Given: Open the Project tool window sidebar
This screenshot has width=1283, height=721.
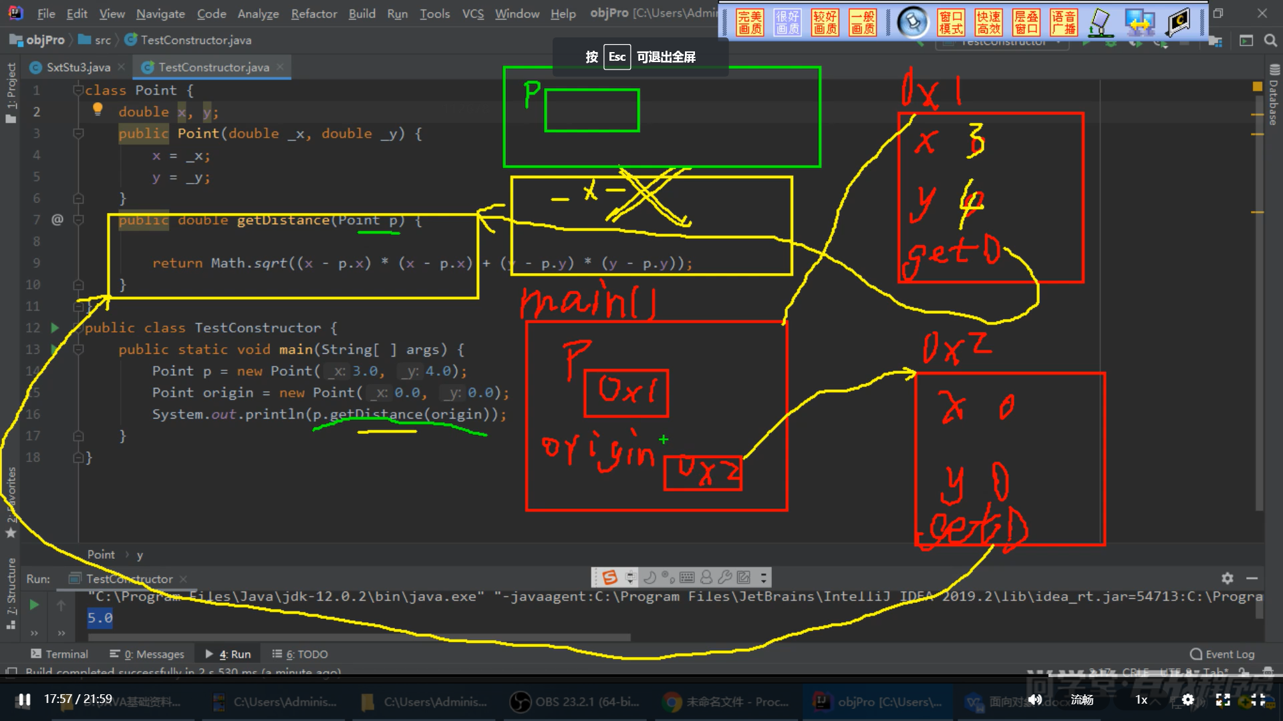Looking at the screenshot, I should (x=11, y=92).
